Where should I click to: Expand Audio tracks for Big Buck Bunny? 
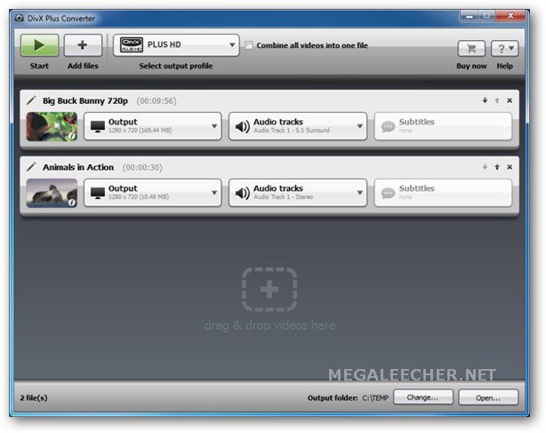[x=298, y=126]
